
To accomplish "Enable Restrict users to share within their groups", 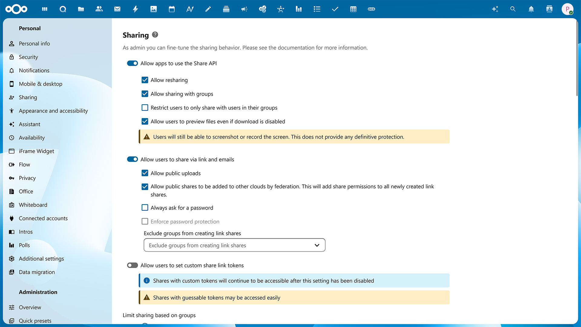I will (x=145, y=107).
